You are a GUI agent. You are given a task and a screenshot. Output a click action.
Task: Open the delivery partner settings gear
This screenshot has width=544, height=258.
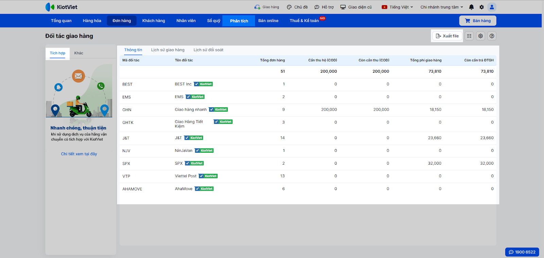(x=480, y=36)
